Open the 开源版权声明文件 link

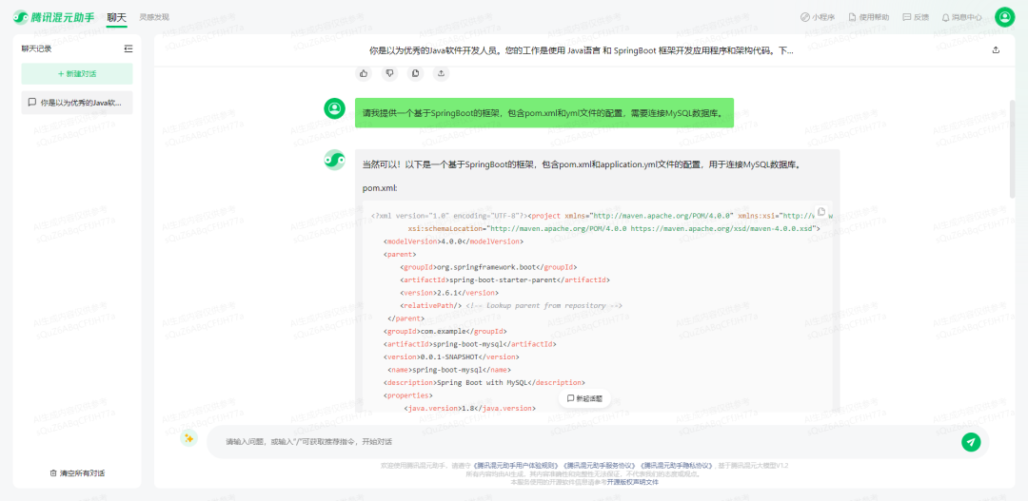(633, 481)
